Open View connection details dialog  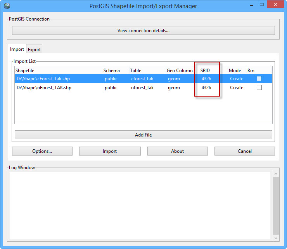(x=143, y=30)
